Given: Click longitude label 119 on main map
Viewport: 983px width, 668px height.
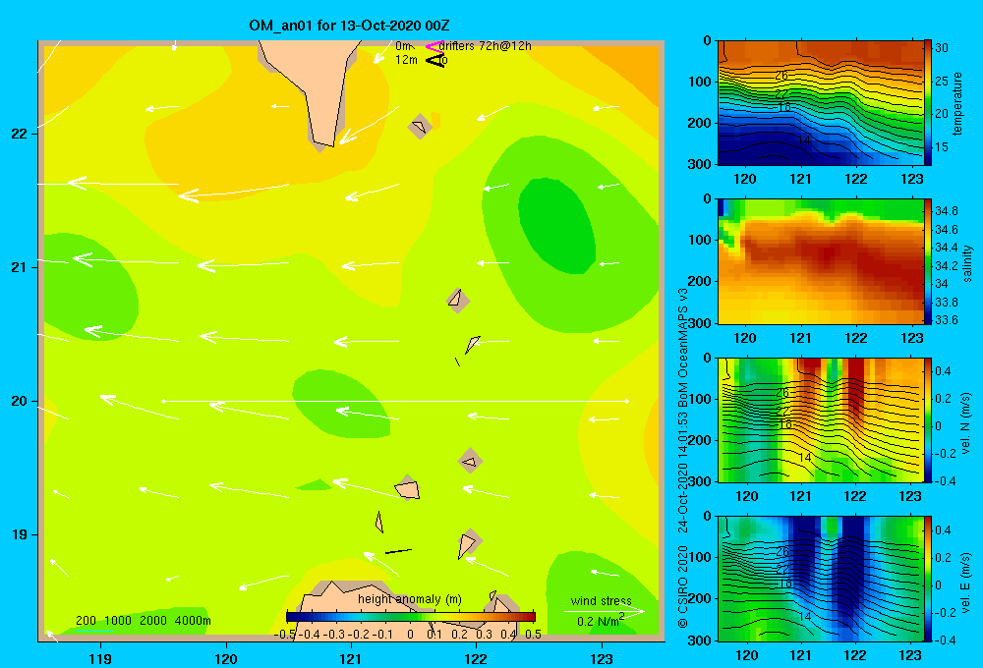Looking at the screenshot, I should (100, 658).
